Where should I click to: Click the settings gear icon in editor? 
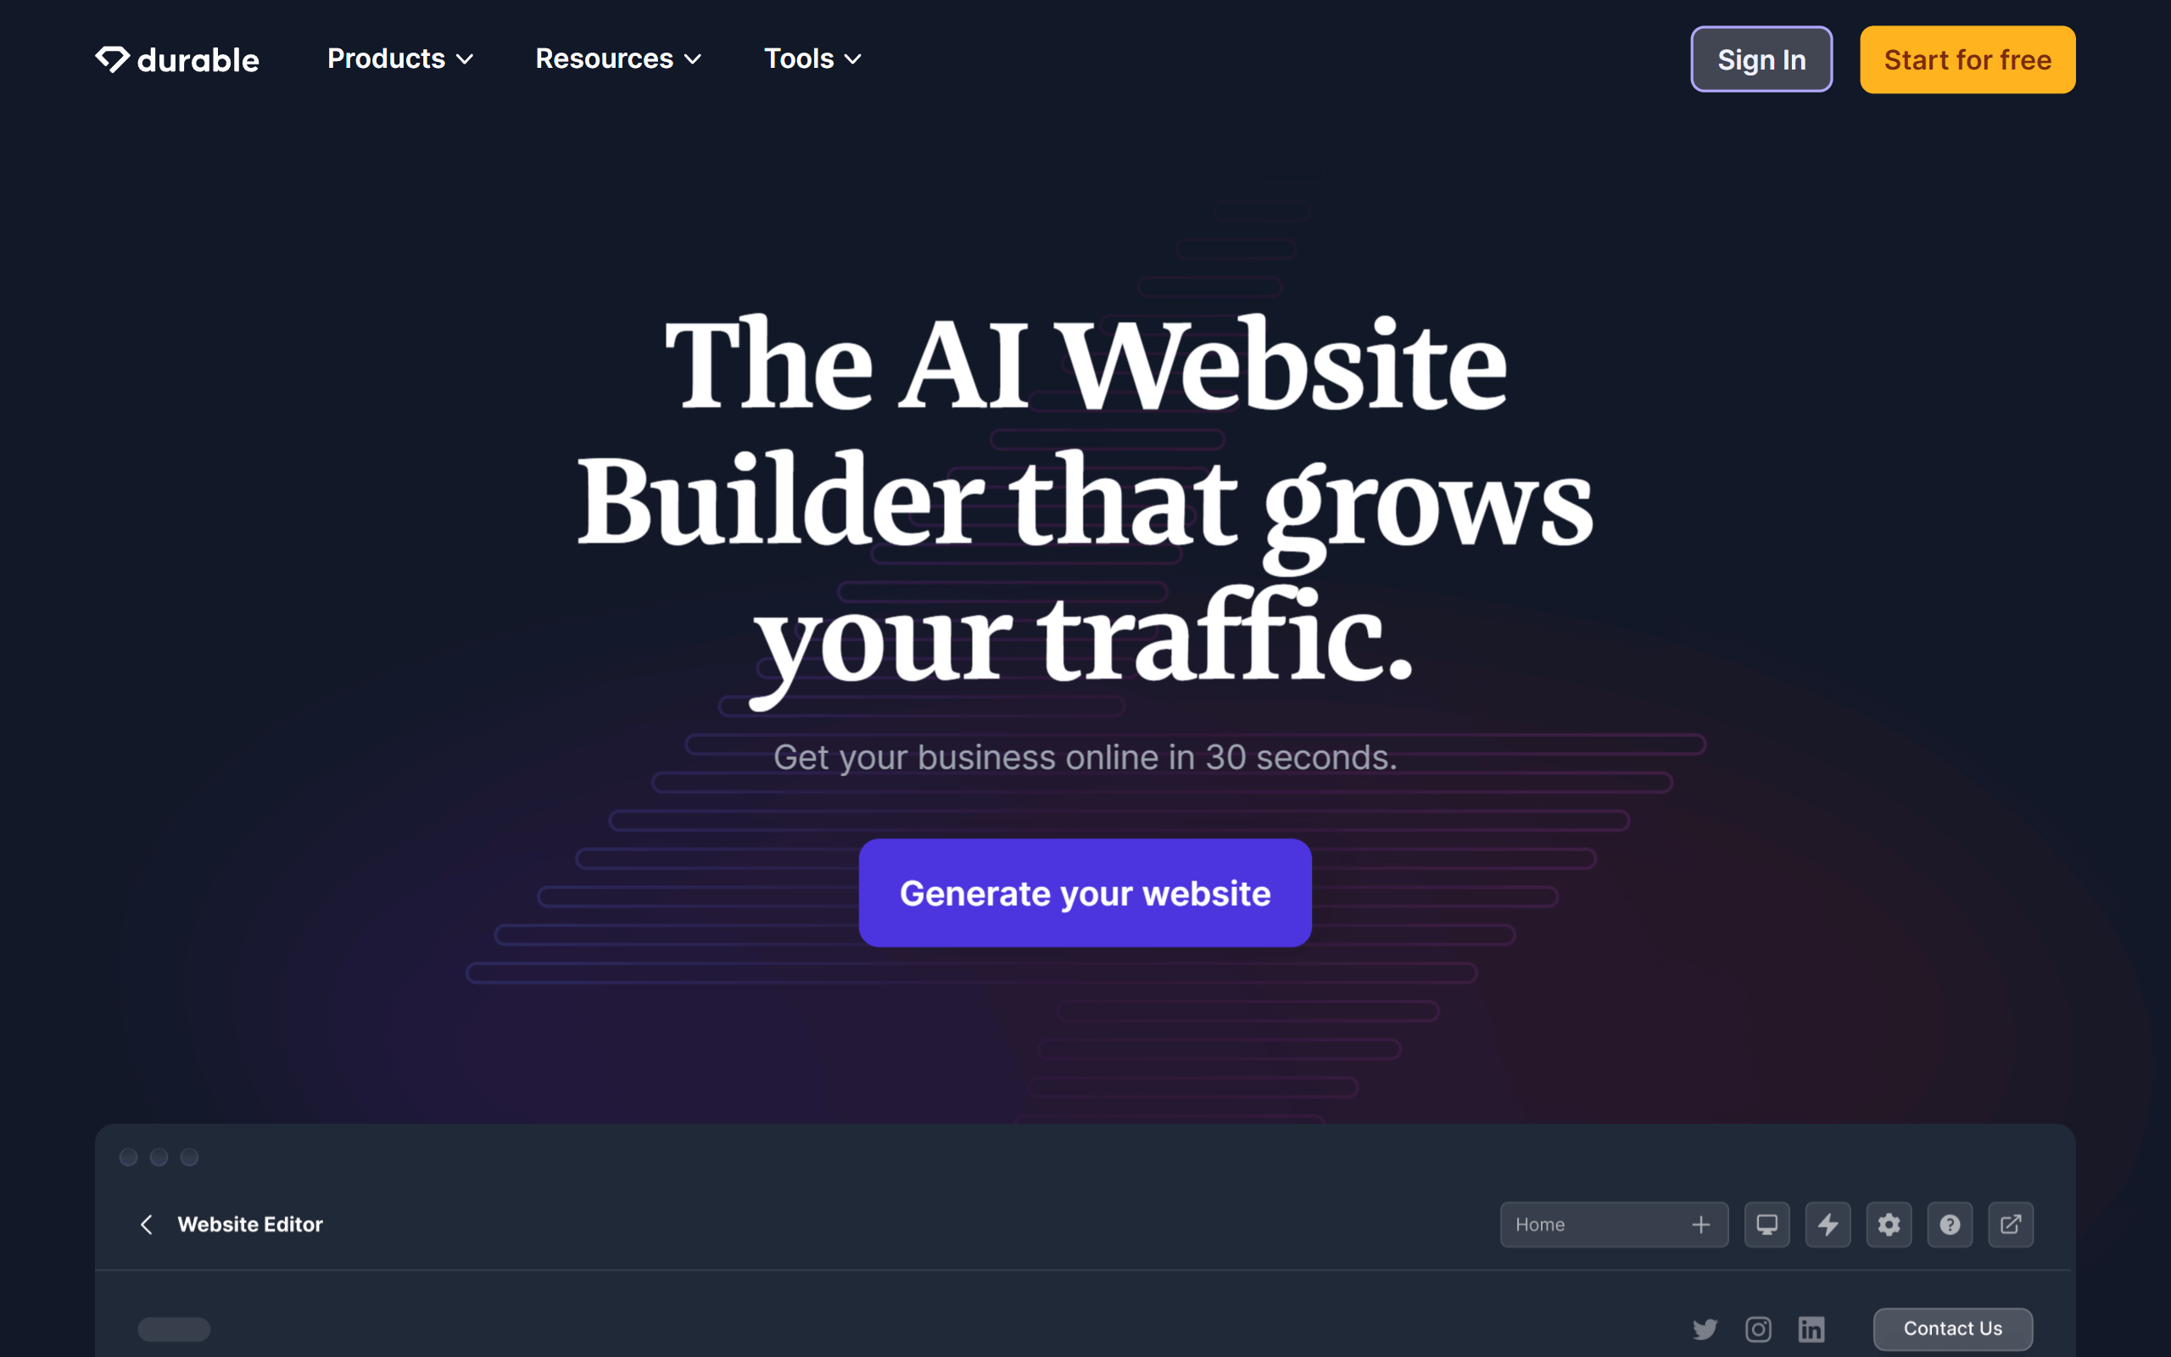point(1888,1224)
